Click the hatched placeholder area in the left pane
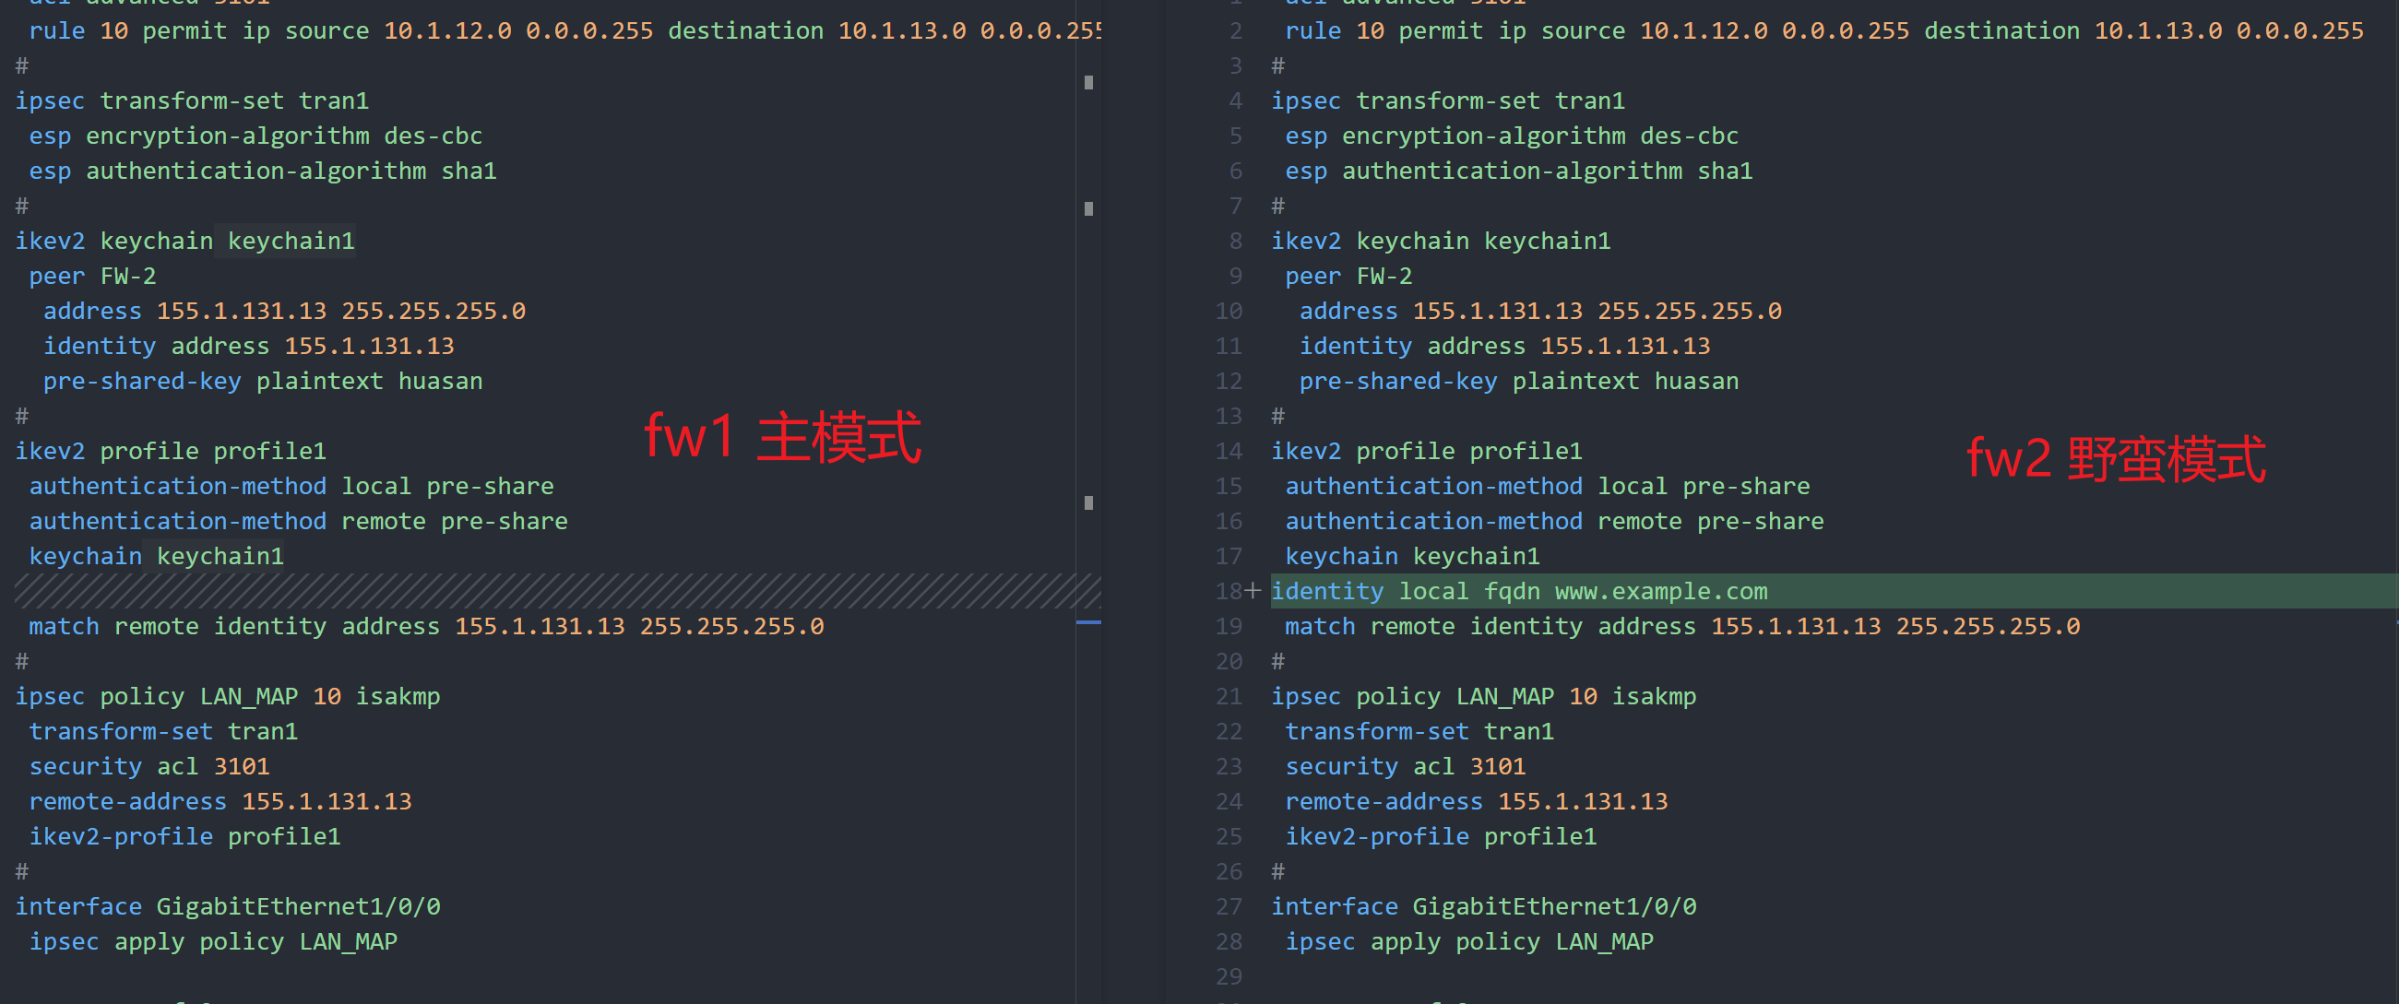 557,591
